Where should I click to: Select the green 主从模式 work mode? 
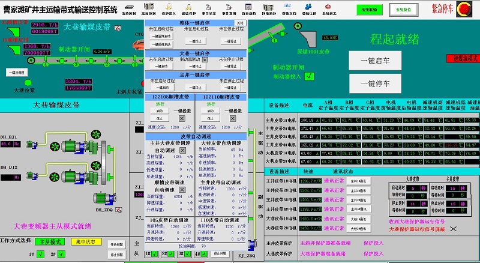(x=49, y=241)
